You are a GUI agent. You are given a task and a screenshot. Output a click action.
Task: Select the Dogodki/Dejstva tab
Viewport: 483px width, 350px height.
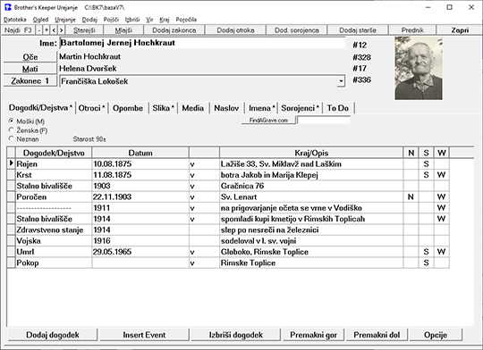[x=40, y=108]
